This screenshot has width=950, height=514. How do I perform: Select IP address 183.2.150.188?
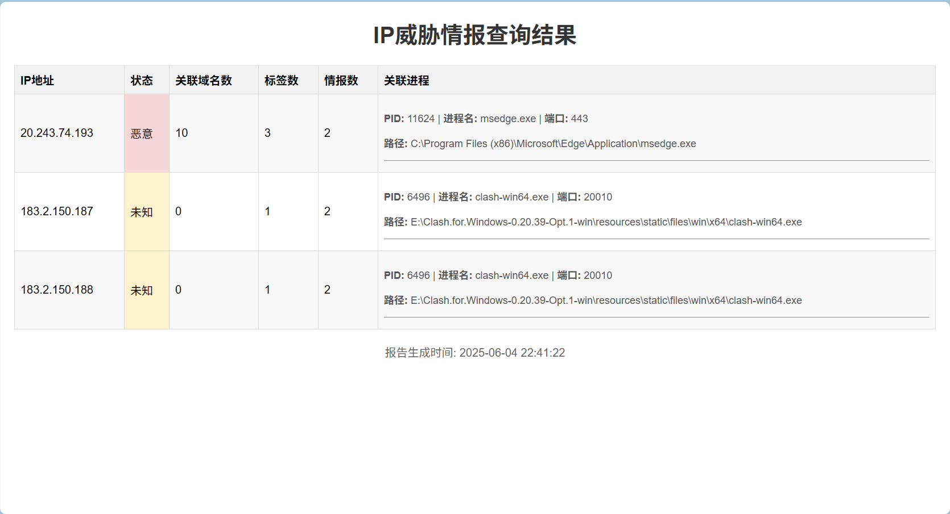tap(57, 290)
